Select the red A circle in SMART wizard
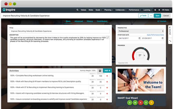Image resolution: width=174 pixels, height=109 pixels. [x=140, y=103]
